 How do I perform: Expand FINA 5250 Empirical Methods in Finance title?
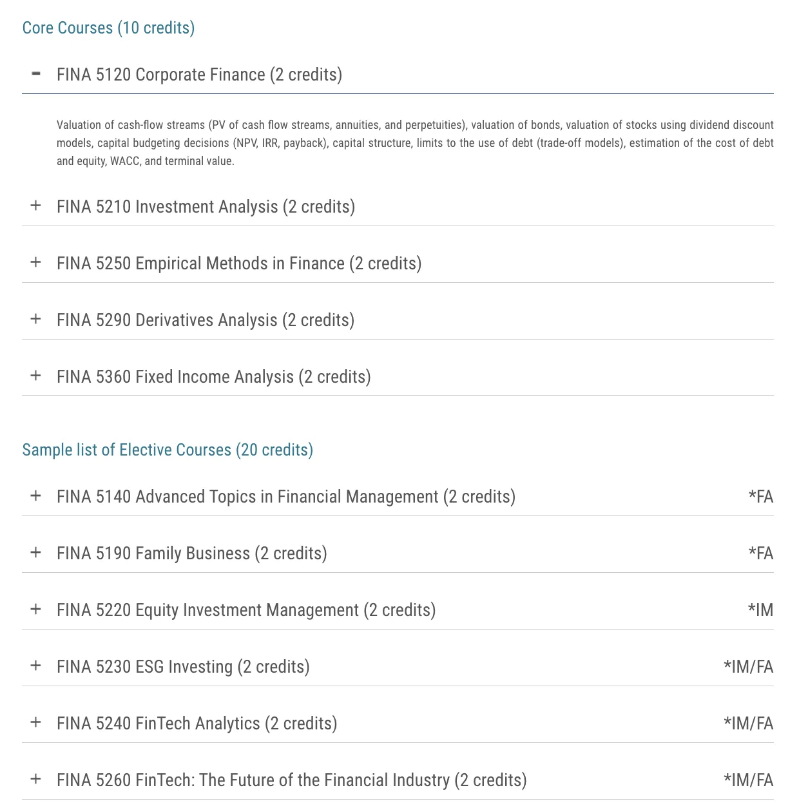(x=238, y=264)
